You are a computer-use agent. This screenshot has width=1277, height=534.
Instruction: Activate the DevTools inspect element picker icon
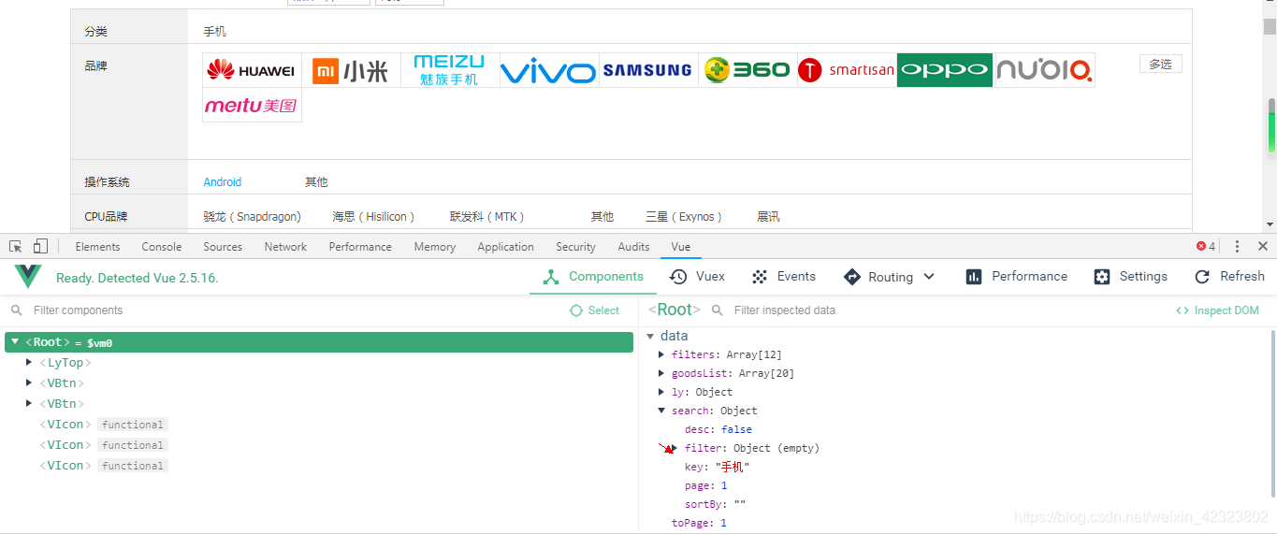(16, 247)
